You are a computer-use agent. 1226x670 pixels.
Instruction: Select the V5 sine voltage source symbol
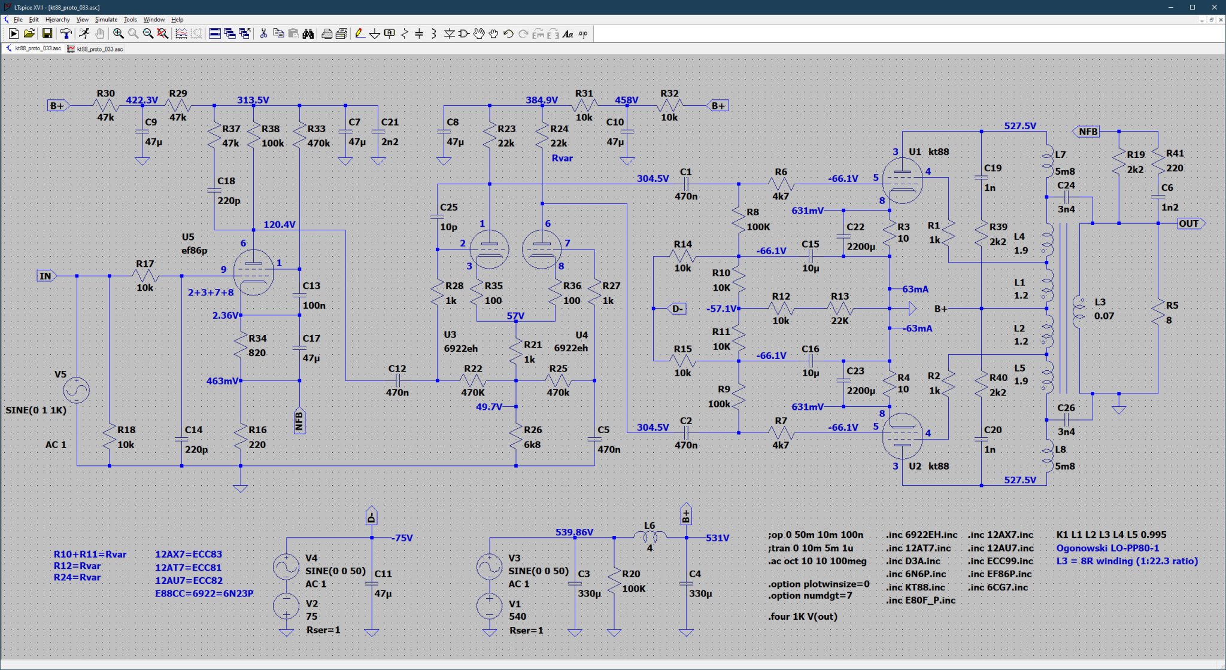pyautogui.click(x=77, y=391)
